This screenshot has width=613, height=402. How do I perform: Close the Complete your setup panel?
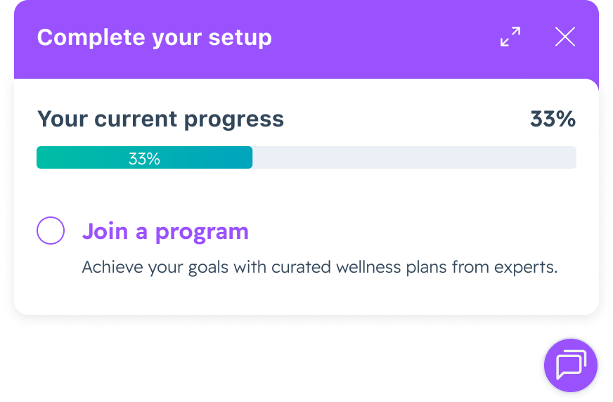point(565,37)
